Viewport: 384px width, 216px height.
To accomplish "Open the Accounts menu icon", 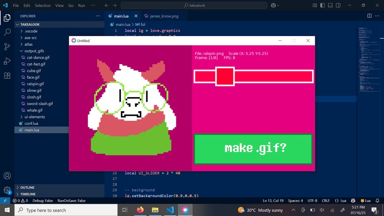I will (x=7, y=176).
